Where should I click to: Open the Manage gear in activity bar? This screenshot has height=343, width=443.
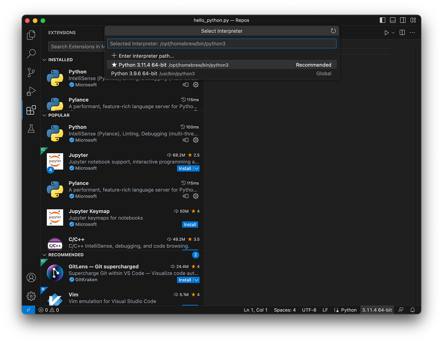(31, 296)
